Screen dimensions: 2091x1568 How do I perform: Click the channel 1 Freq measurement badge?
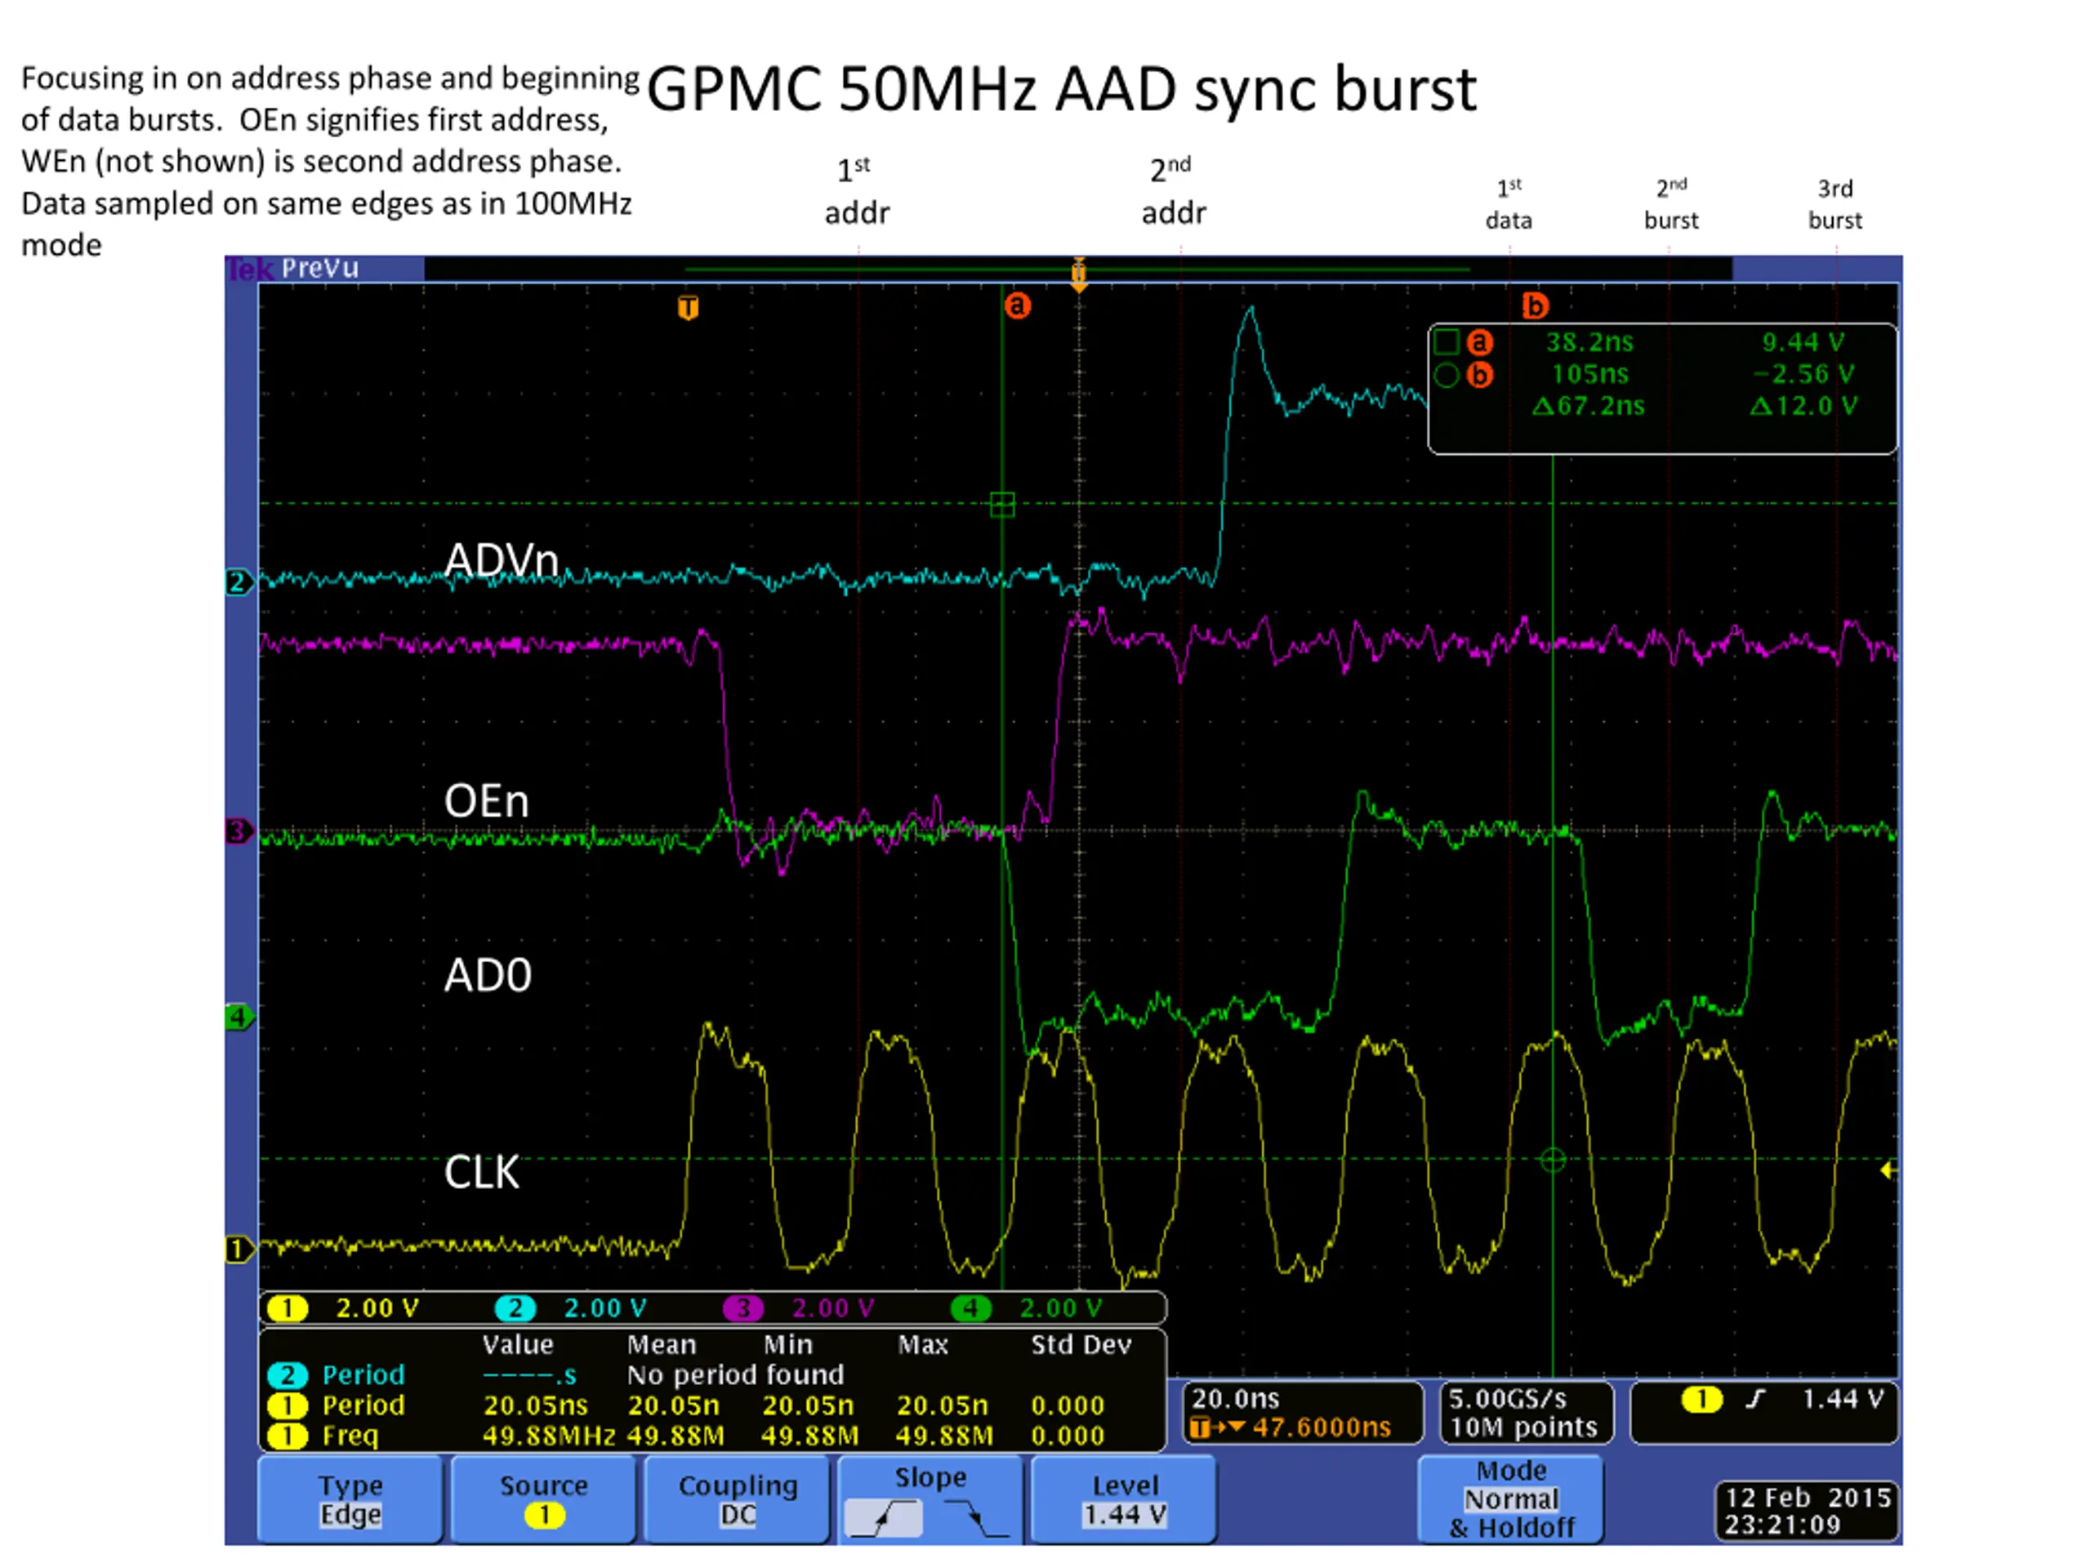click(x=288, y=1436)
